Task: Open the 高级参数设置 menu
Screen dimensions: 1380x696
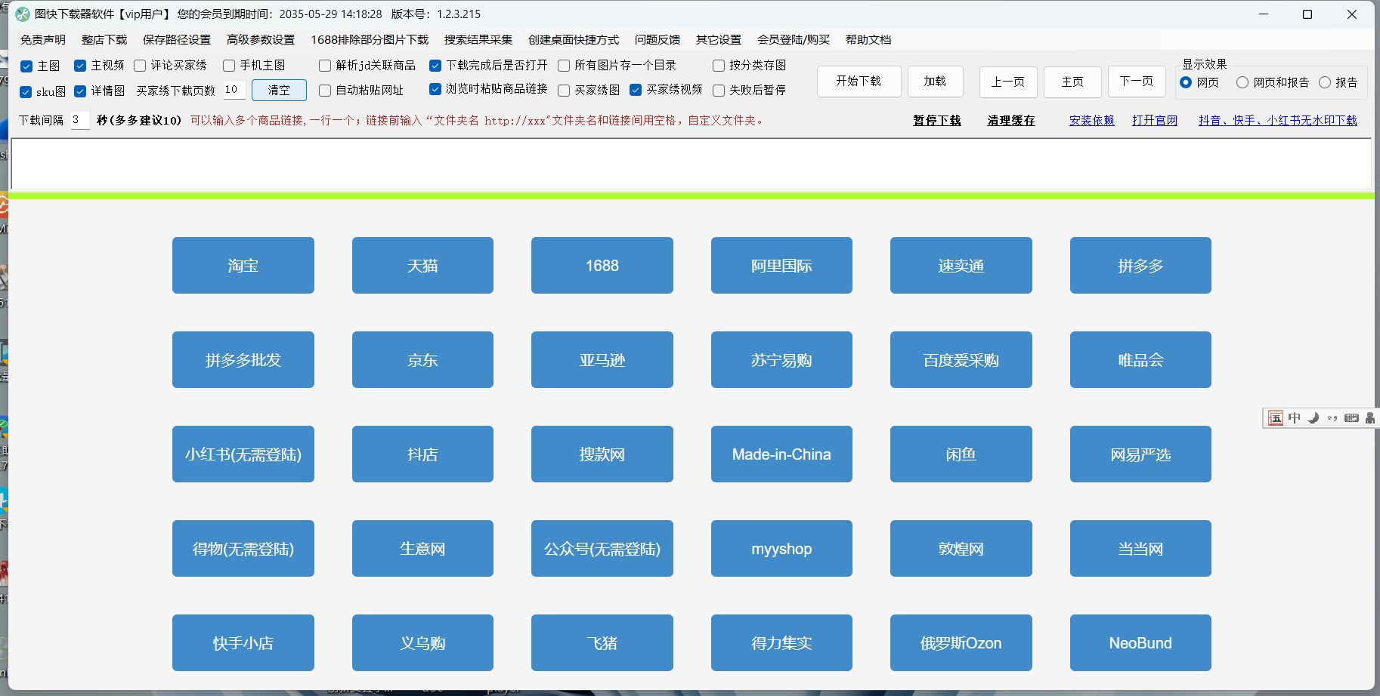Action: (x=260, y=40)
